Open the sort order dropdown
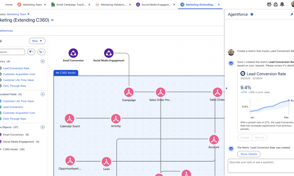The height and width of the screenshot is (176, 294). [42, 52]
